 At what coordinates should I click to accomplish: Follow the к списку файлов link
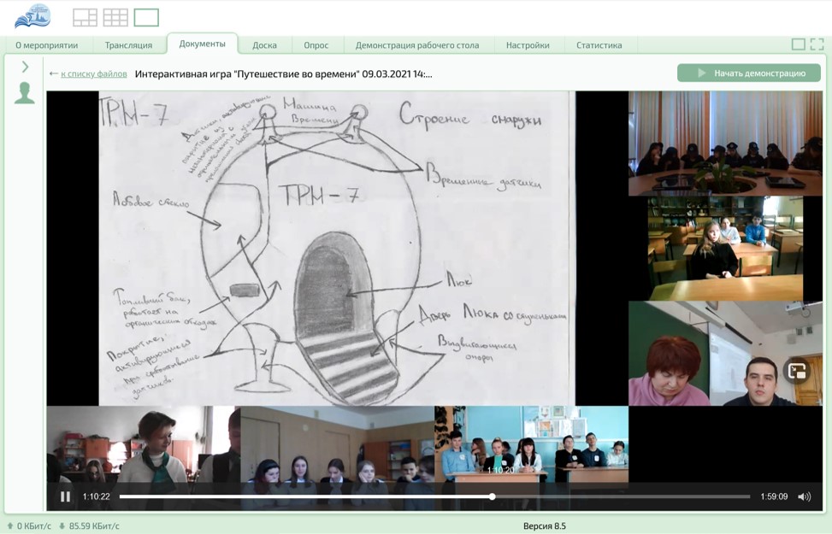[x=93, y=74]
